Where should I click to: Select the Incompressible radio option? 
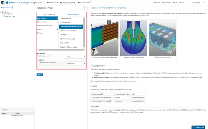tap(60, 19)
